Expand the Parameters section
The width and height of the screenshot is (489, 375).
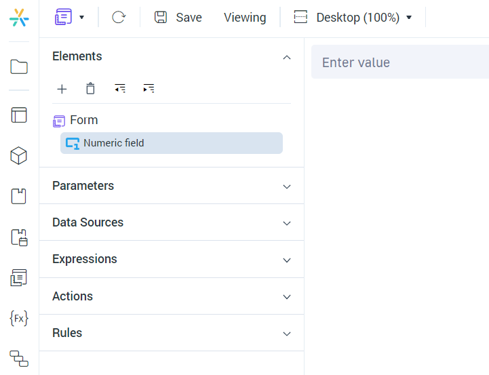pos(287,186)
